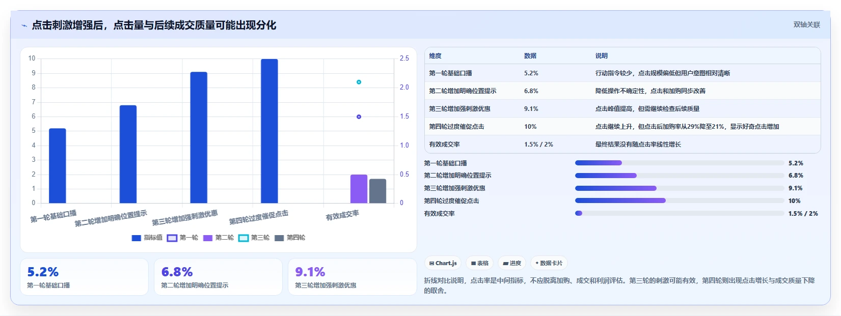The width and height of the screenshot is (841, 316).
Task: Select table row 第一轮基础口播
Action: [622, 73]
